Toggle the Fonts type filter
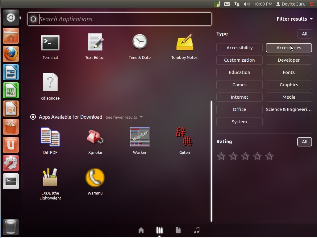 [289, 72]
